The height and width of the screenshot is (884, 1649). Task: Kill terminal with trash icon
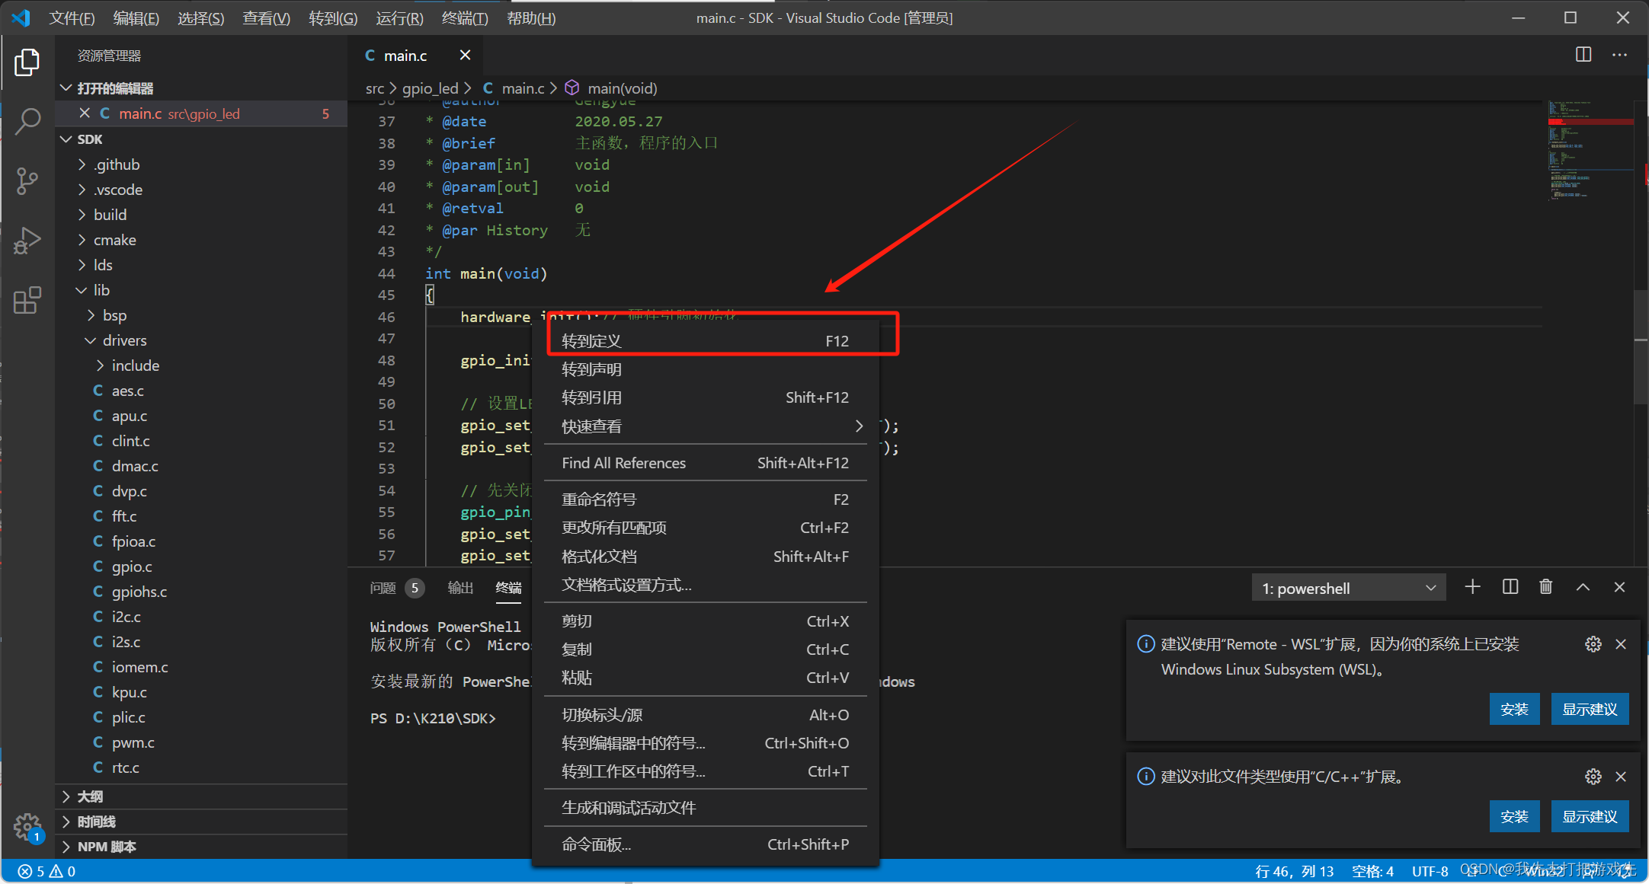pyautogui.click(x=1546, y=586)
